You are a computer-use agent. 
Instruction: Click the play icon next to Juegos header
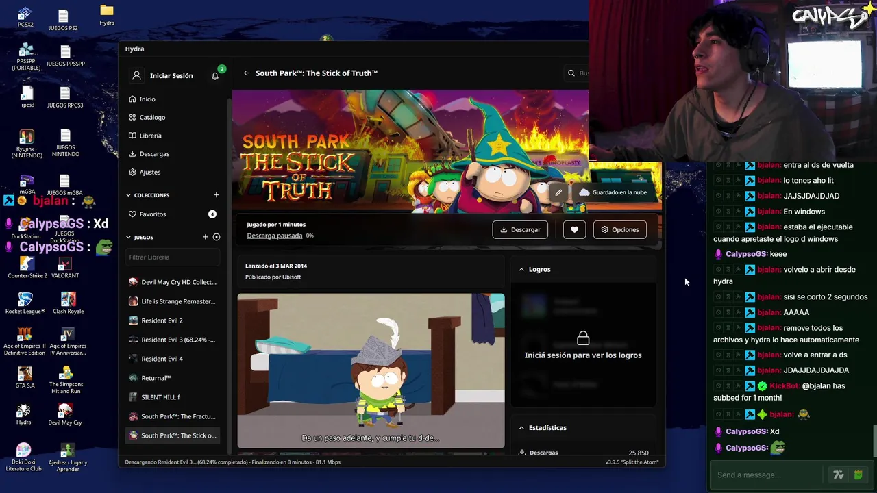(217, 237)
